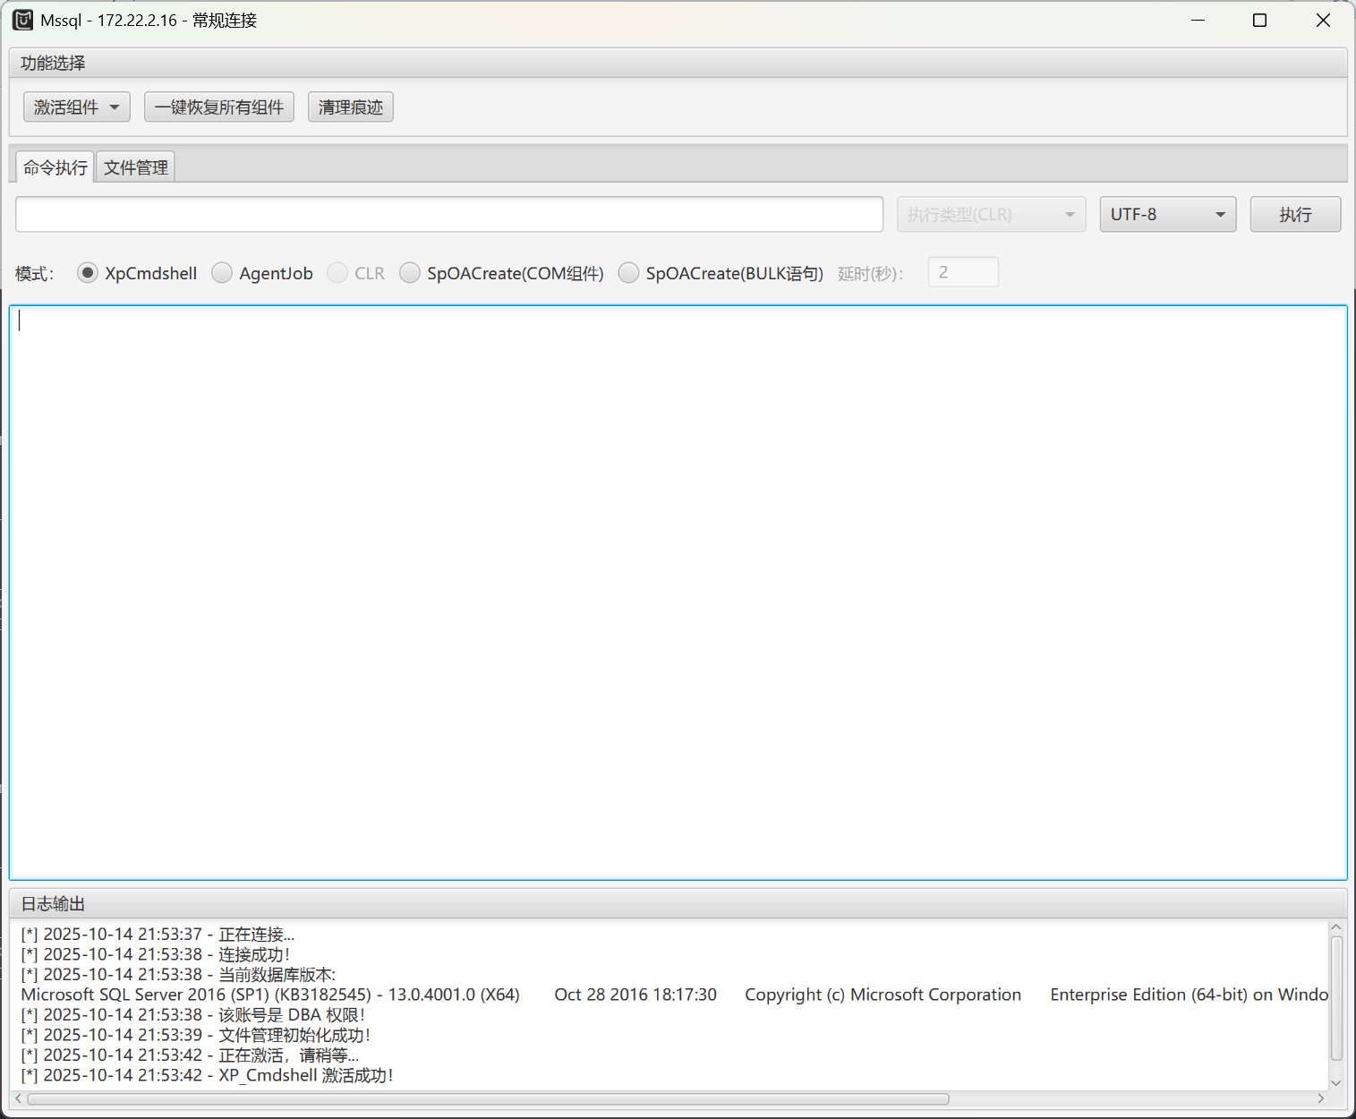Click the 执行 button
Viewport: 1356px width, 1119px height.
point(1294,215)
